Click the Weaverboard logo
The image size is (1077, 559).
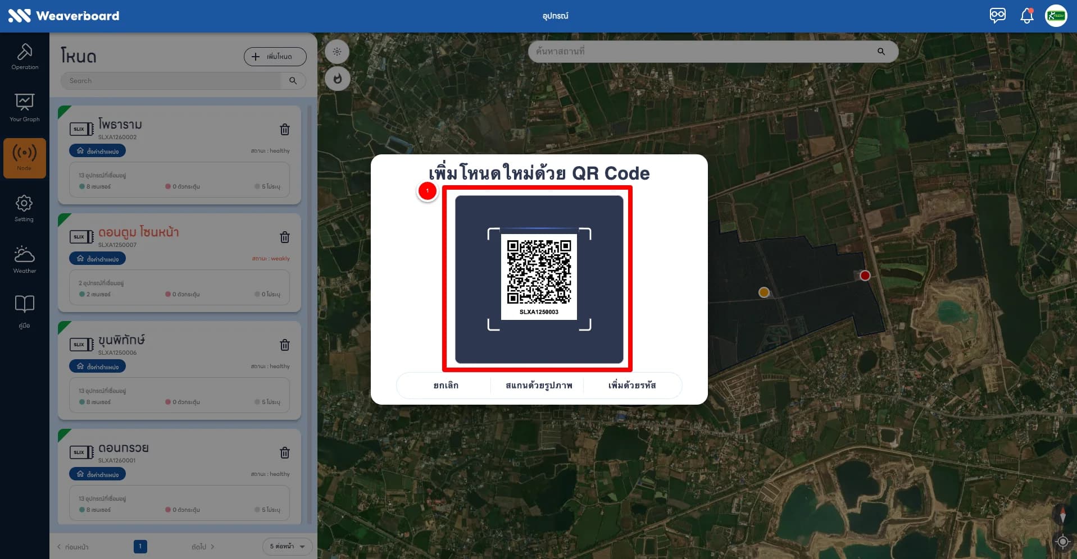pos(63,16)
